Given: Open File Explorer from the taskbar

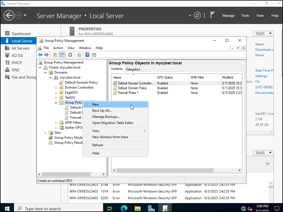Looking at the screenshot, I should tap(138, 208).
